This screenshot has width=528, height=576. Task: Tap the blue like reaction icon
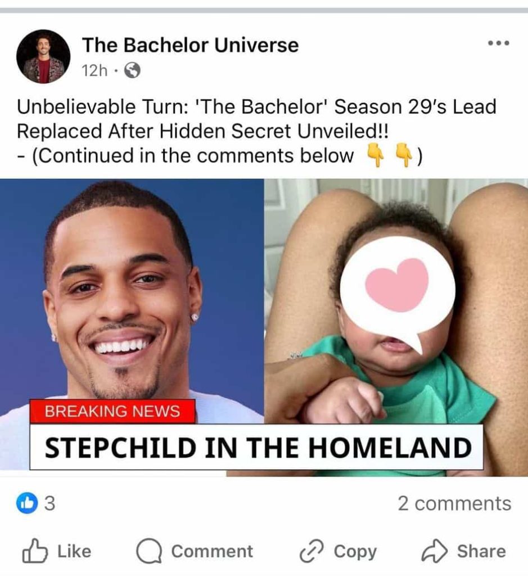pos(27,503)
